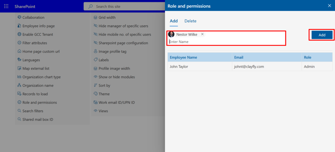
Task: Click the Theme palette icon
Action: (x=96, y=94)
